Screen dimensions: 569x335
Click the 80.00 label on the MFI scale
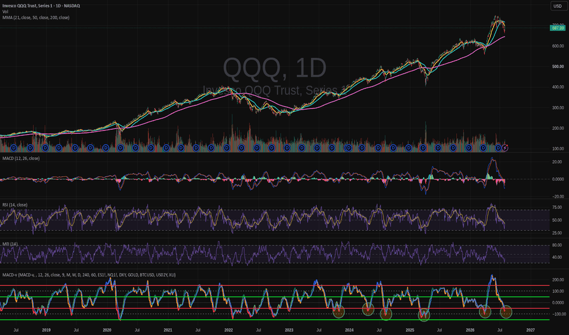558,245
